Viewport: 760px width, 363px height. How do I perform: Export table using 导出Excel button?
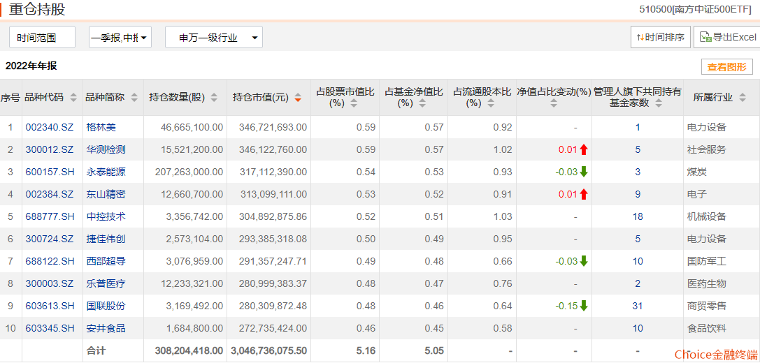[727, 37]
